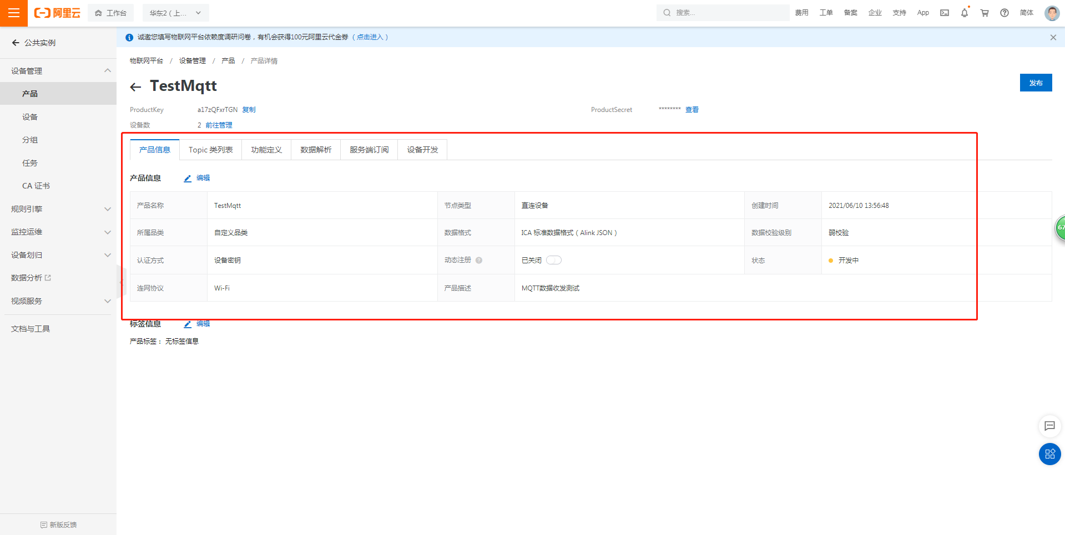Go back to 公共实例
This screenshot has height=535, width=1065.
pyautogui.click(x=34, y=43)
